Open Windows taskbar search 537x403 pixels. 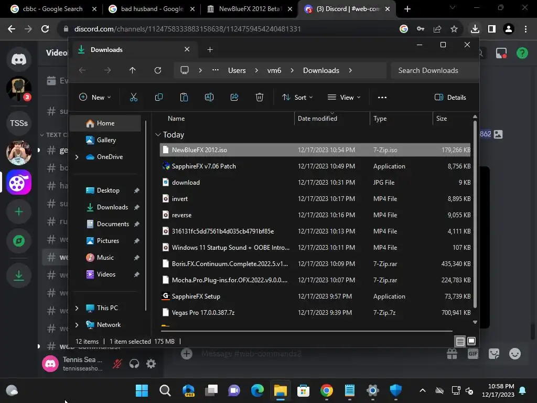[x=165, y=390]
